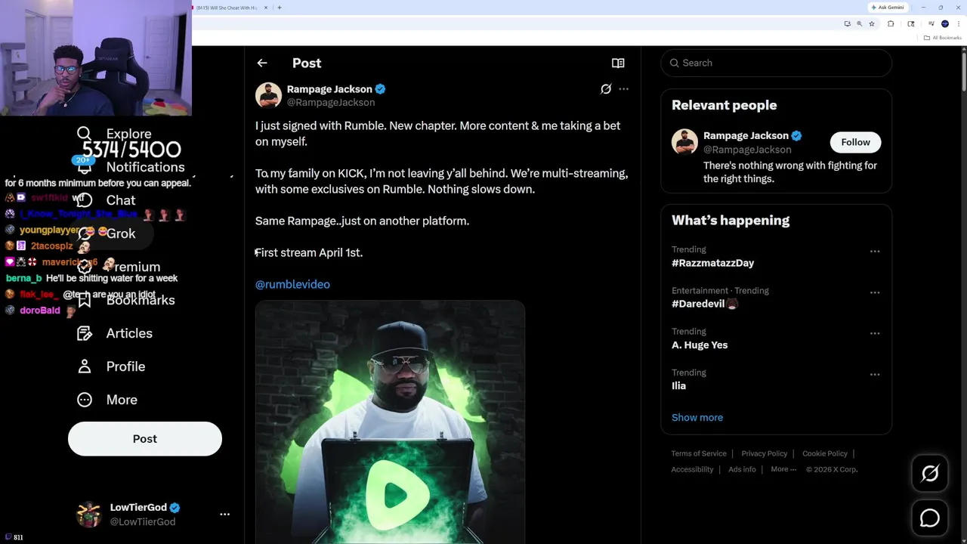Open more options for A. Huge Yes trend
Screen dimensions: 967x544
875,333
